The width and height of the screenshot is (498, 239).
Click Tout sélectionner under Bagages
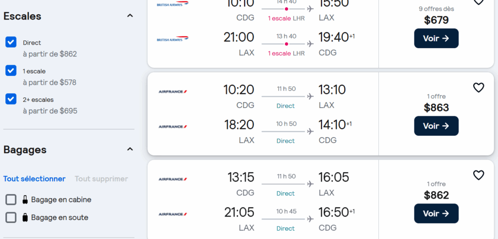35,179
